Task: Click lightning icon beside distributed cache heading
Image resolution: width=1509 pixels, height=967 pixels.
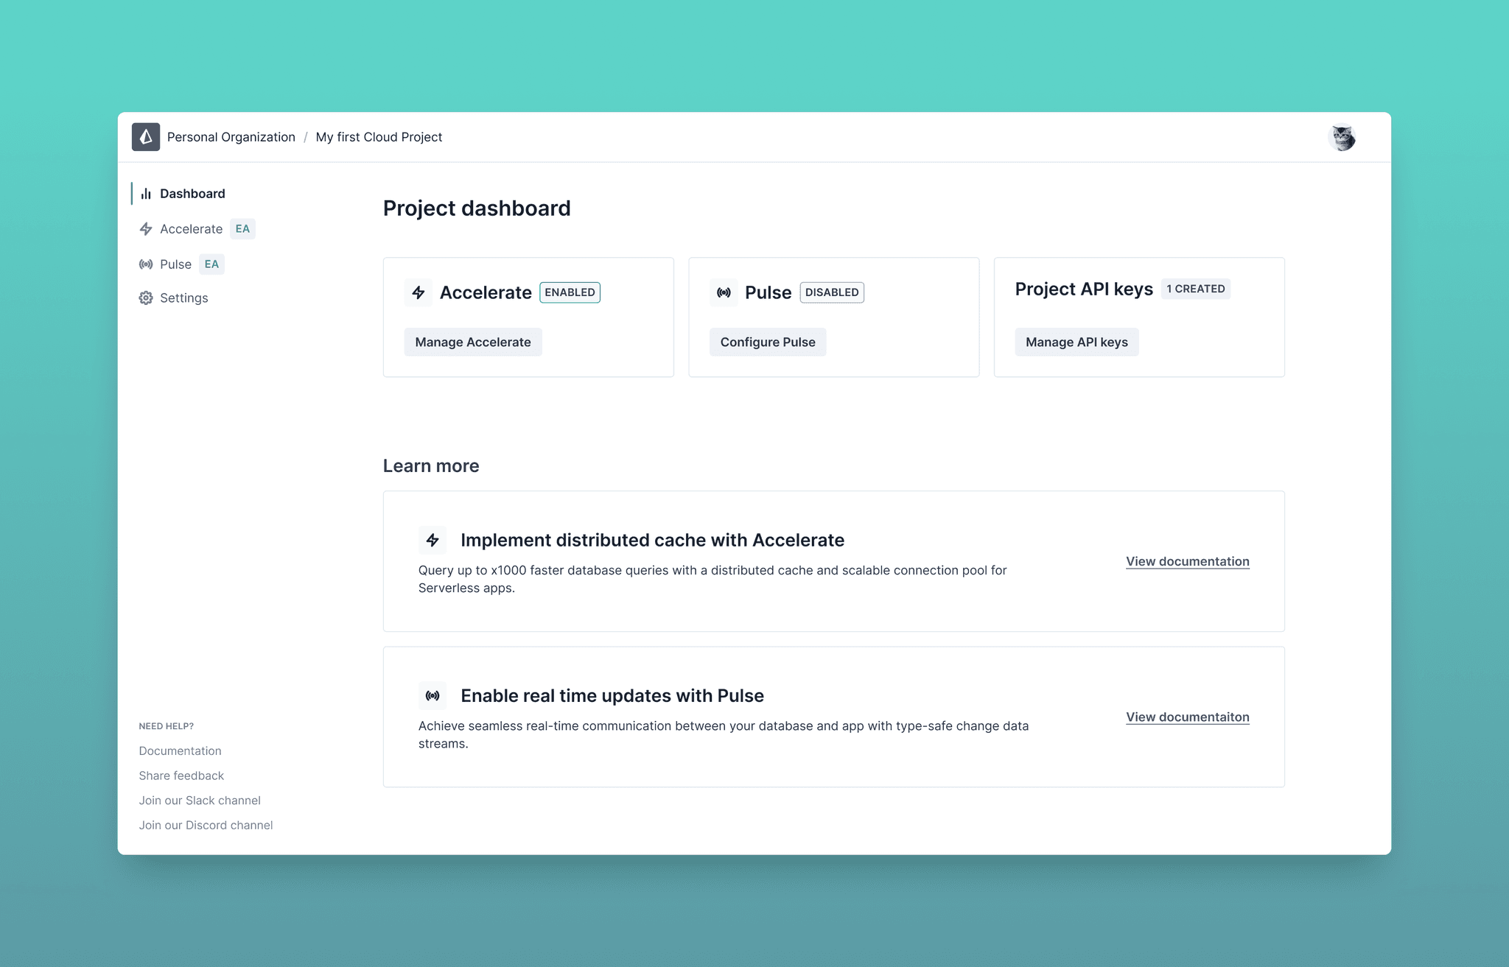Action: pos(433,540)
